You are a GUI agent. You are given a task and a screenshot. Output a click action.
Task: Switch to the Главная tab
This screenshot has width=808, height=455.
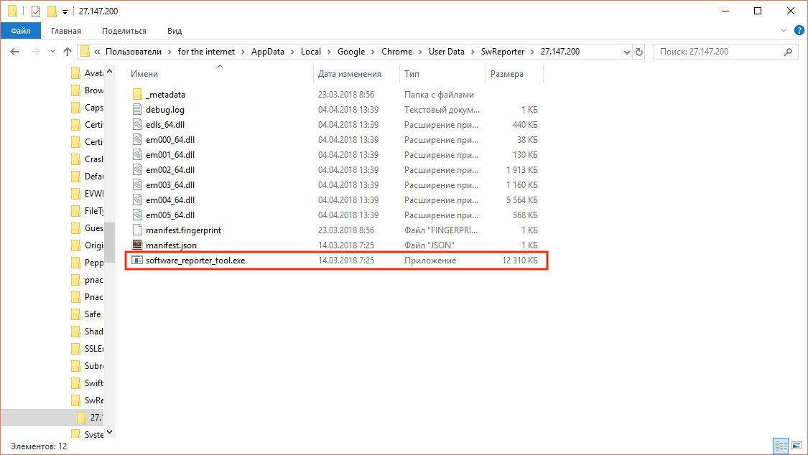[66, 31]
